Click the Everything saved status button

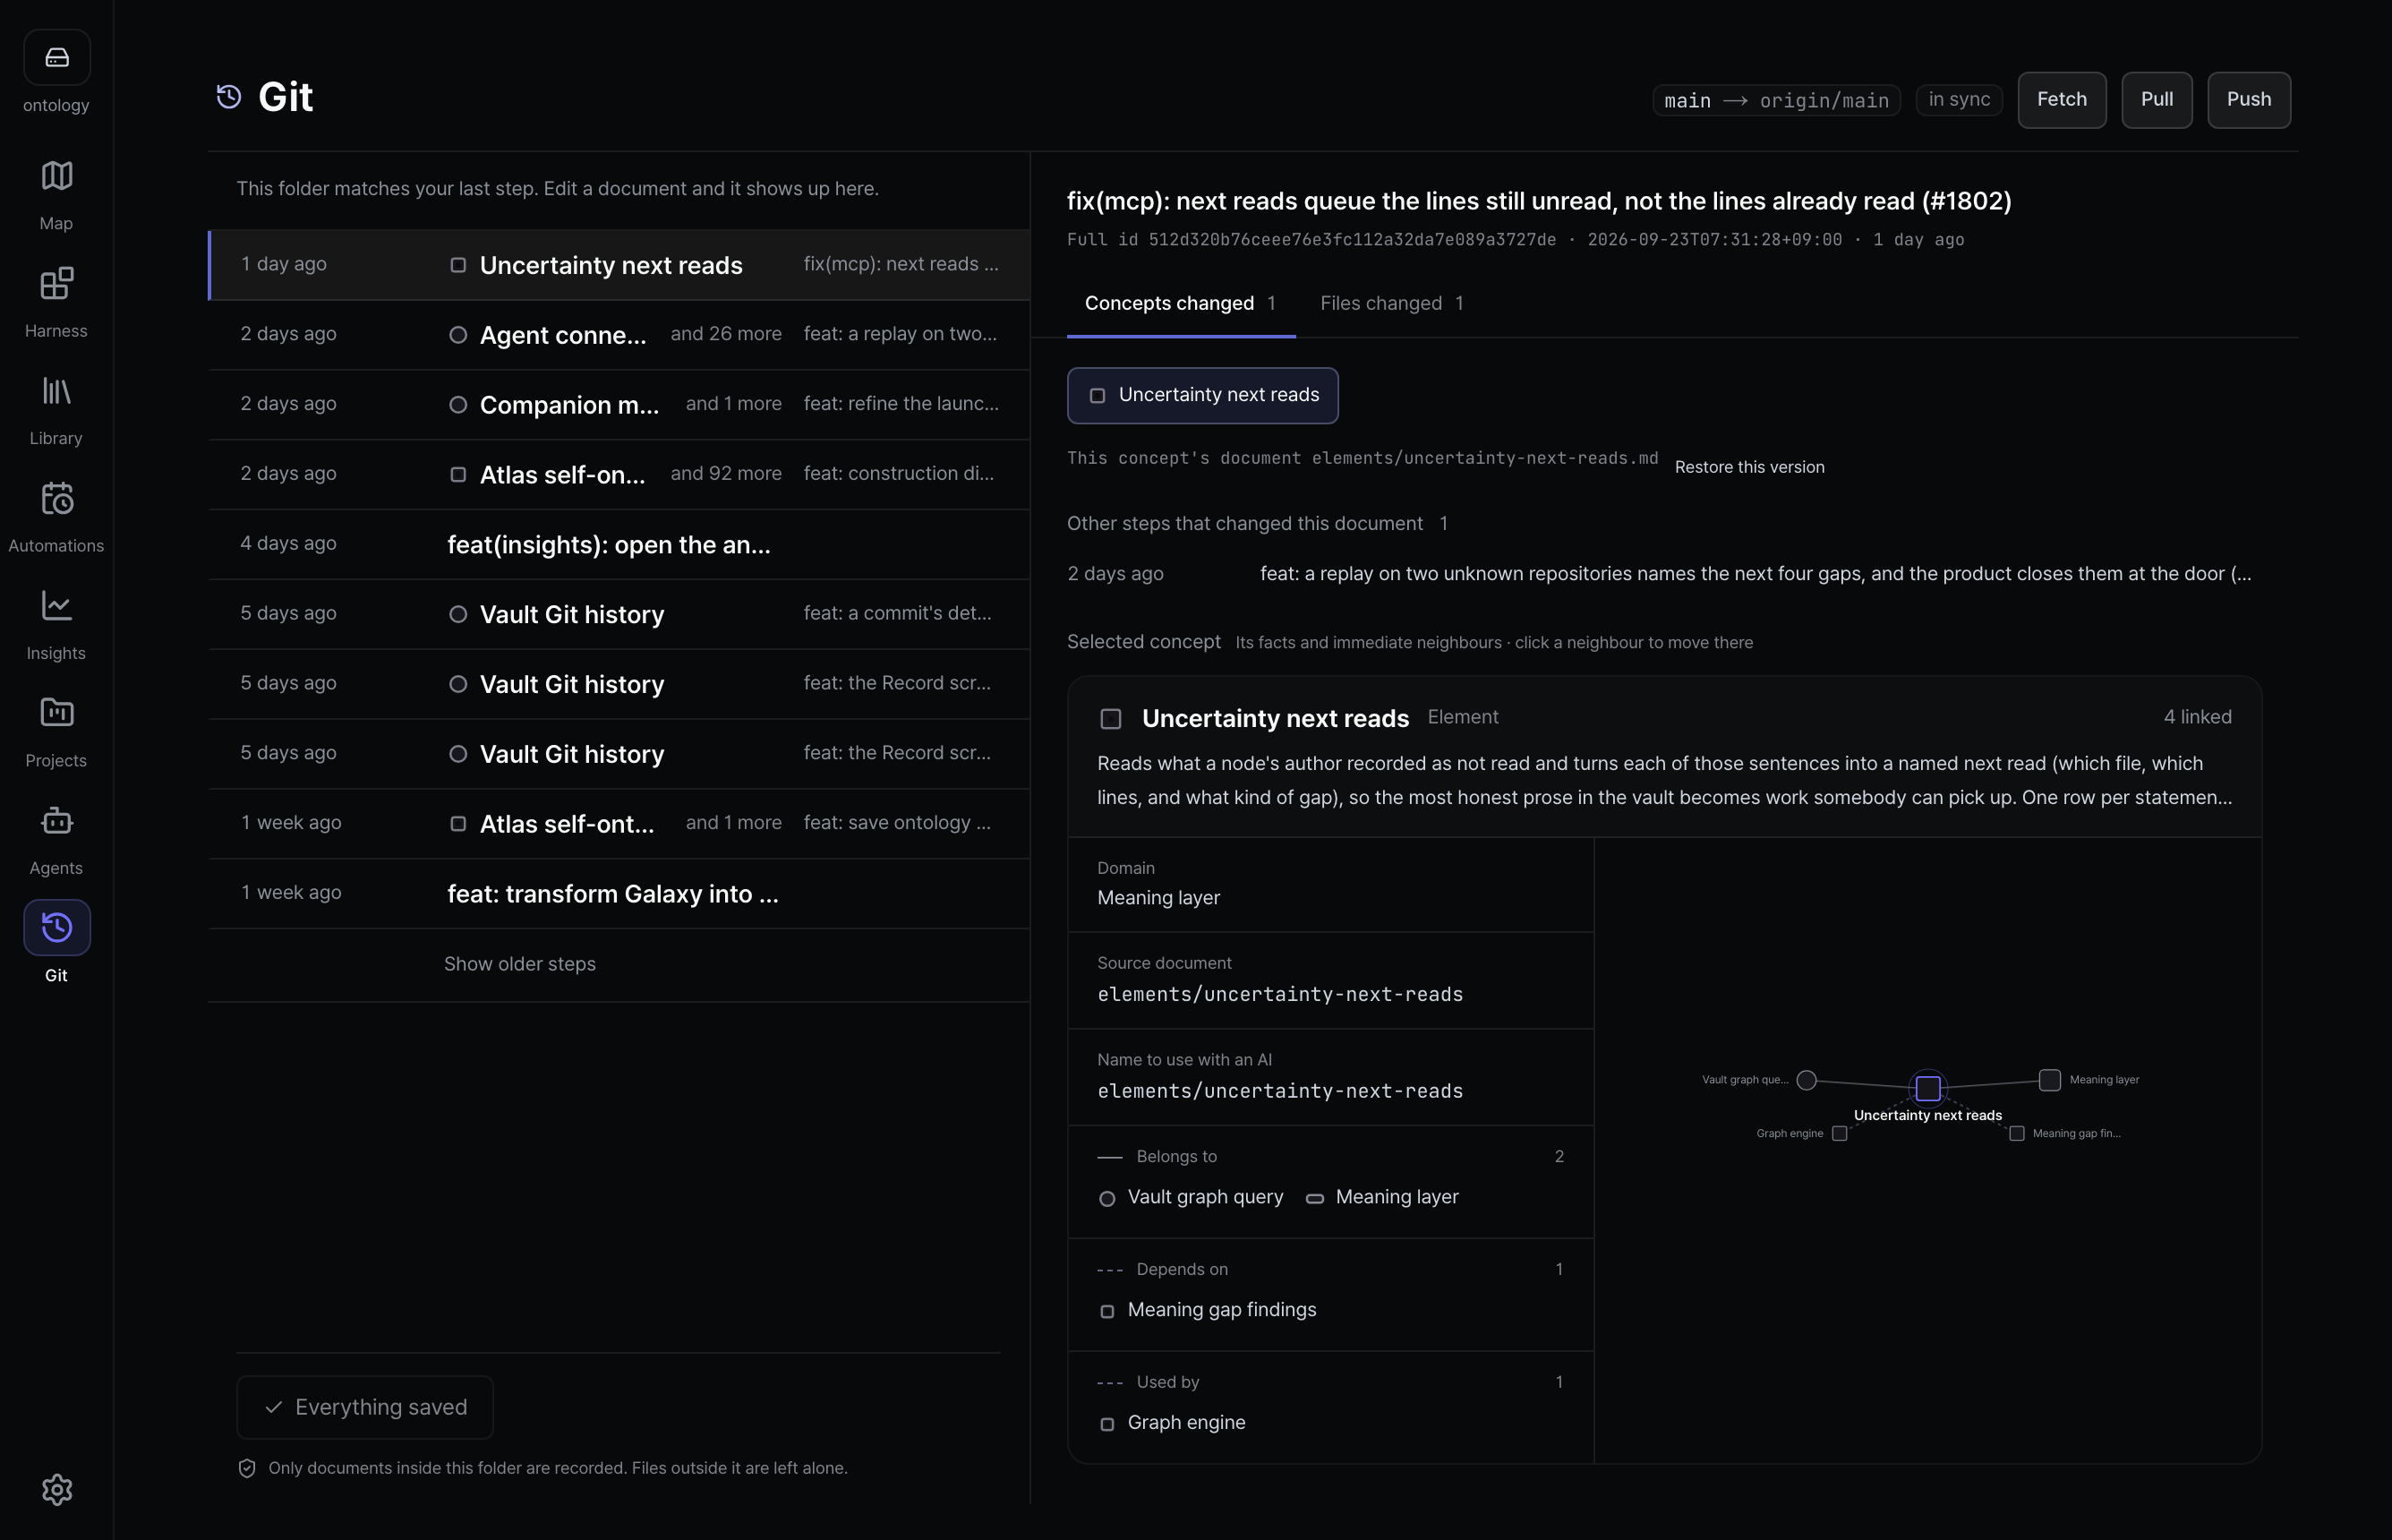pyautogui.click(x=365, y=1407)
